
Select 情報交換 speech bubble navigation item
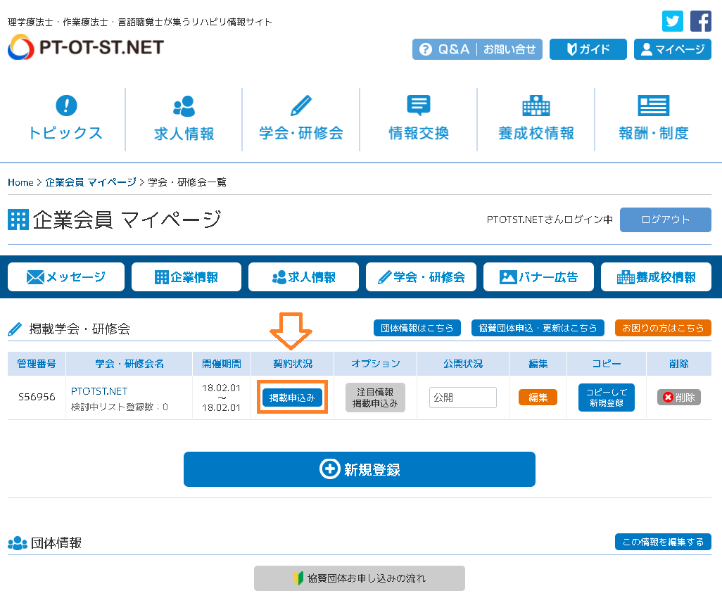419,119
